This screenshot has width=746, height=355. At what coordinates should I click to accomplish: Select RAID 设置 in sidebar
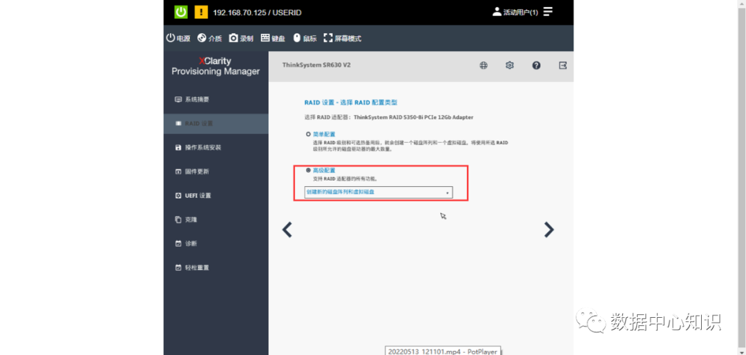click(216, 123)
